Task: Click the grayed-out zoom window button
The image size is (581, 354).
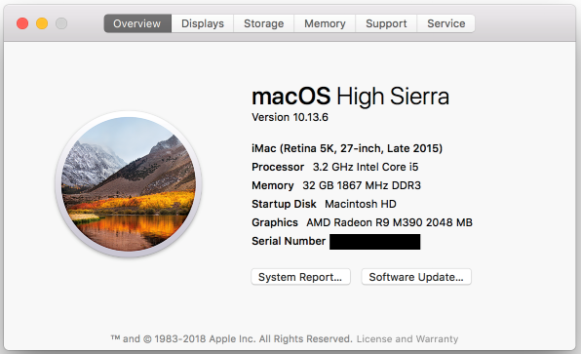Action: [x=61, y=23]
